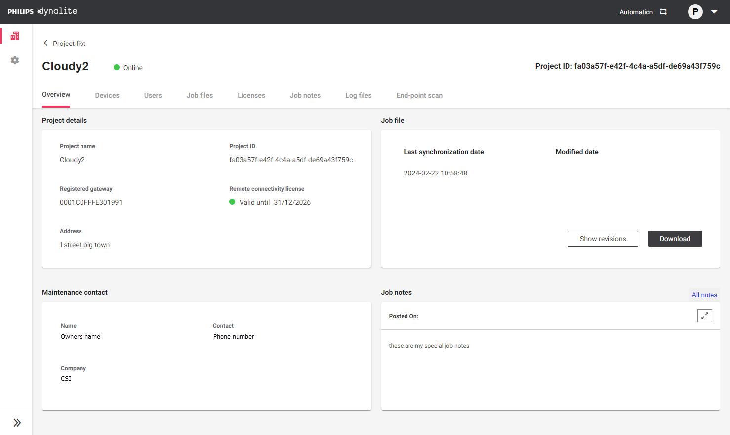Expand the collapsed left sidebar

[16, 422]
